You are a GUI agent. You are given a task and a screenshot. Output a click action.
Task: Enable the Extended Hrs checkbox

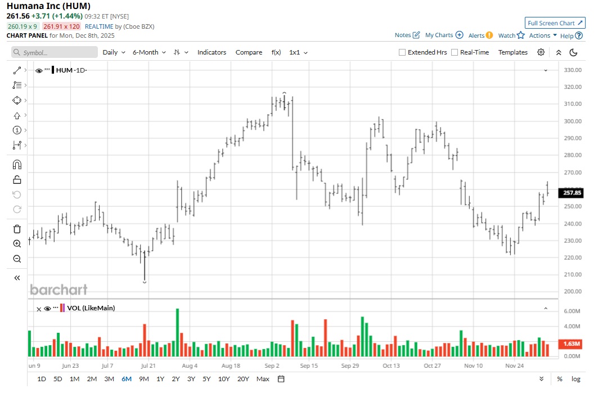402,52
